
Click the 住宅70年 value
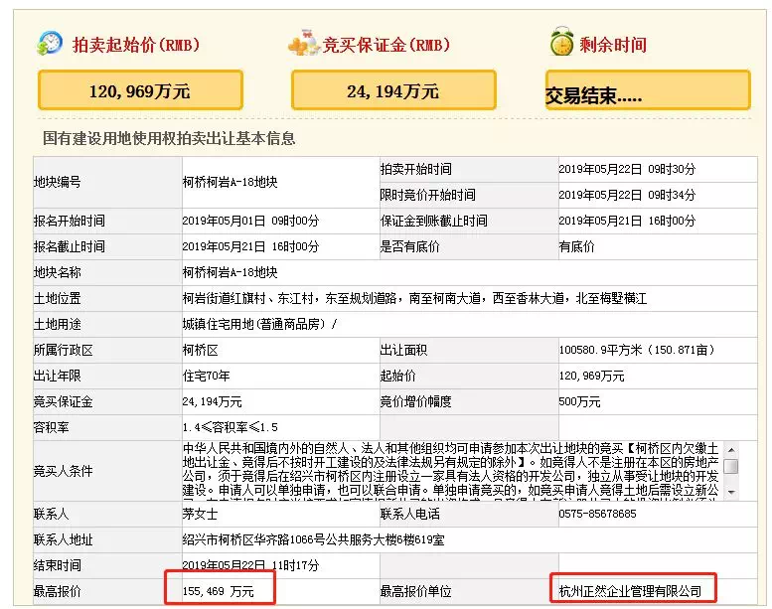coord(206,377)
